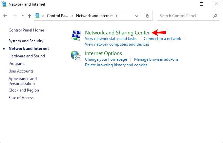Open the recent locations dropdown arrow
Image resolution: width=223 pixels, height=143 pixels.
pos(23,16)
